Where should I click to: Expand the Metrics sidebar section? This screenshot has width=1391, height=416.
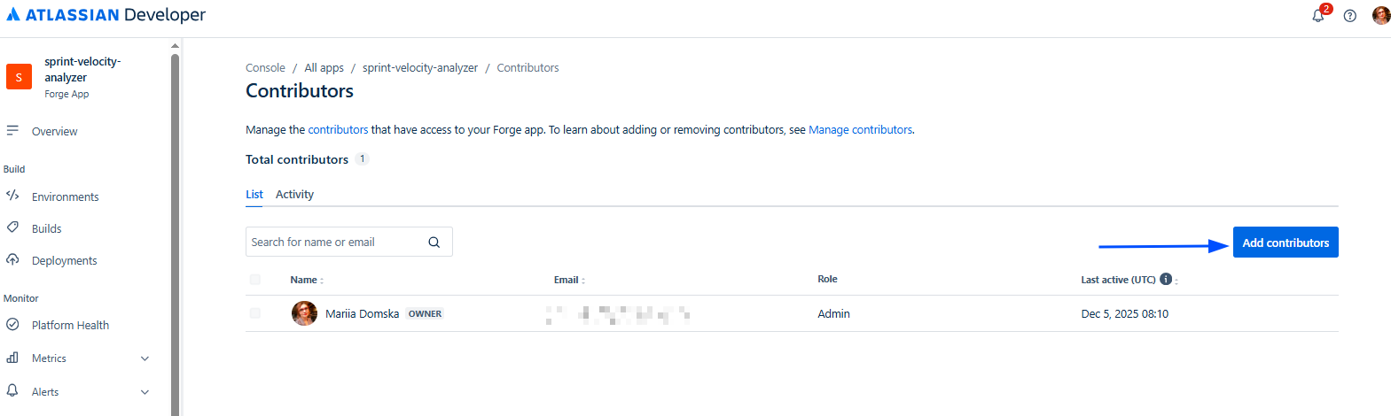pos(145,358)
